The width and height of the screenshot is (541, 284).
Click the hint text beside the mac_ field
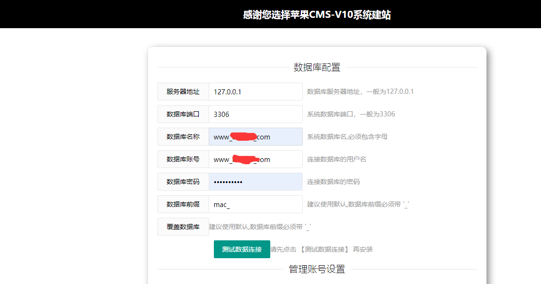358,204
